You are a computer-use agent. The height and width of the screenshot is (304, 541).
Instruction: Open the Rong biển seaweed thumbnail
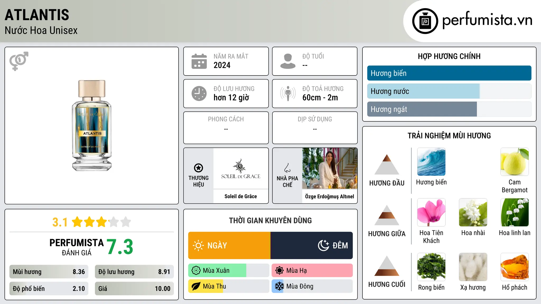point(431,267)
